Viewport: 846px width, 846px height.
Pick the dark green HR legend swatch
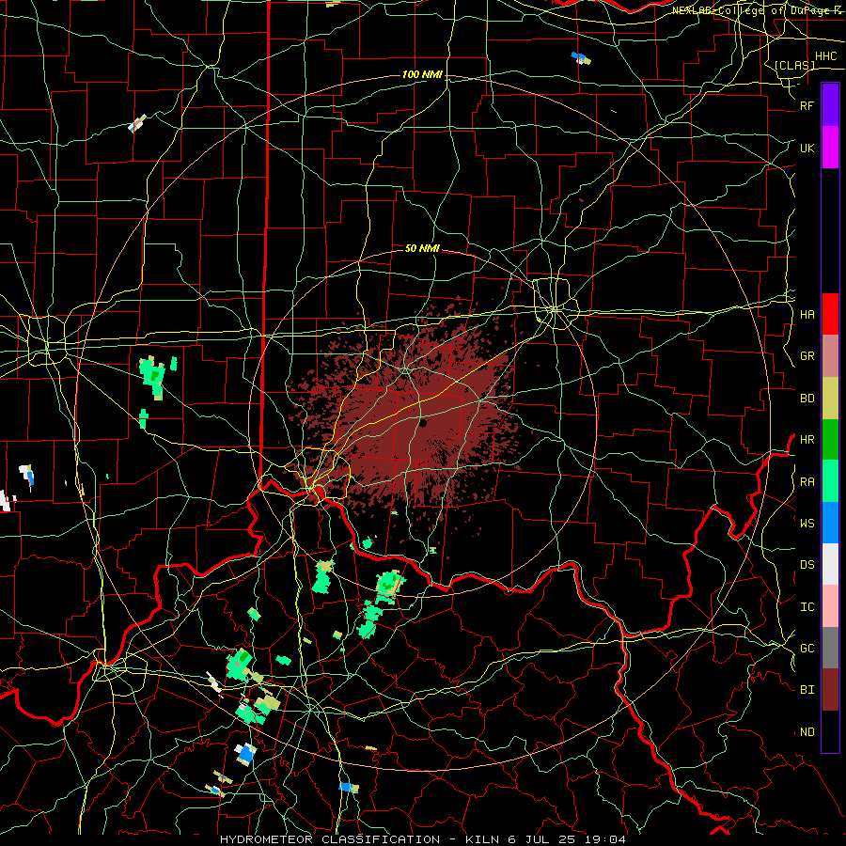pos(830,440)
